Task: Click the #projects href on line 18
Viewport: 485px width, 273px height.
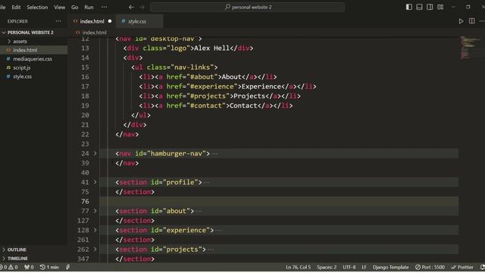Action: (208, 96)
